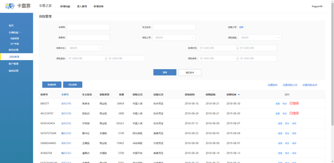
Task: Click the vertical page scrollbar
Action: point(332,64)
